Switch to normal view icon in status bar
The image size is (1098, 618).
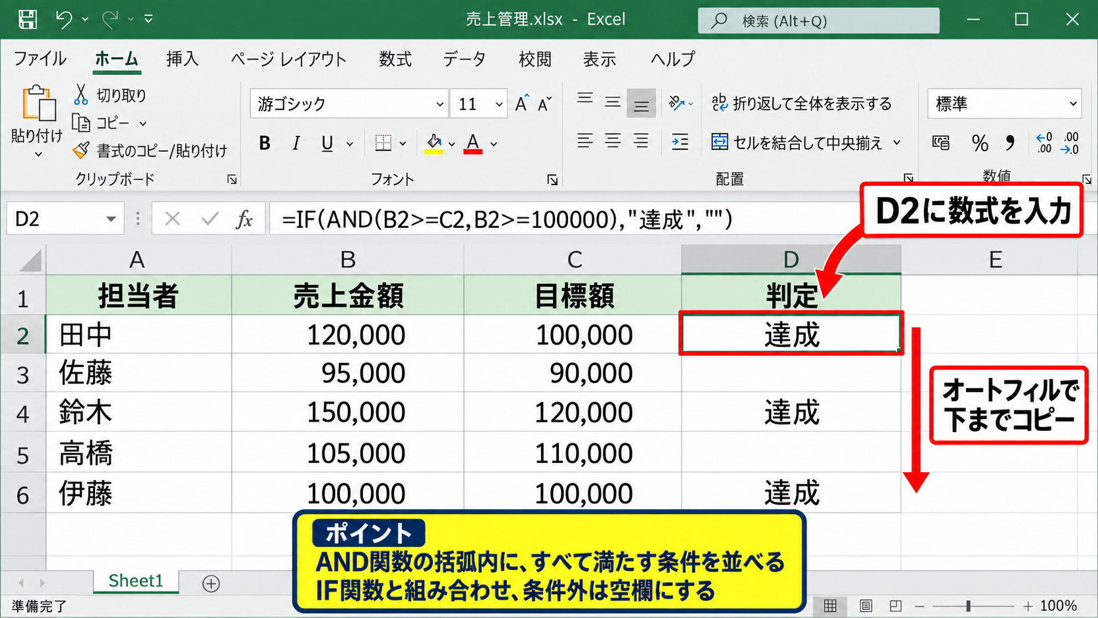[x=831, y=606]
